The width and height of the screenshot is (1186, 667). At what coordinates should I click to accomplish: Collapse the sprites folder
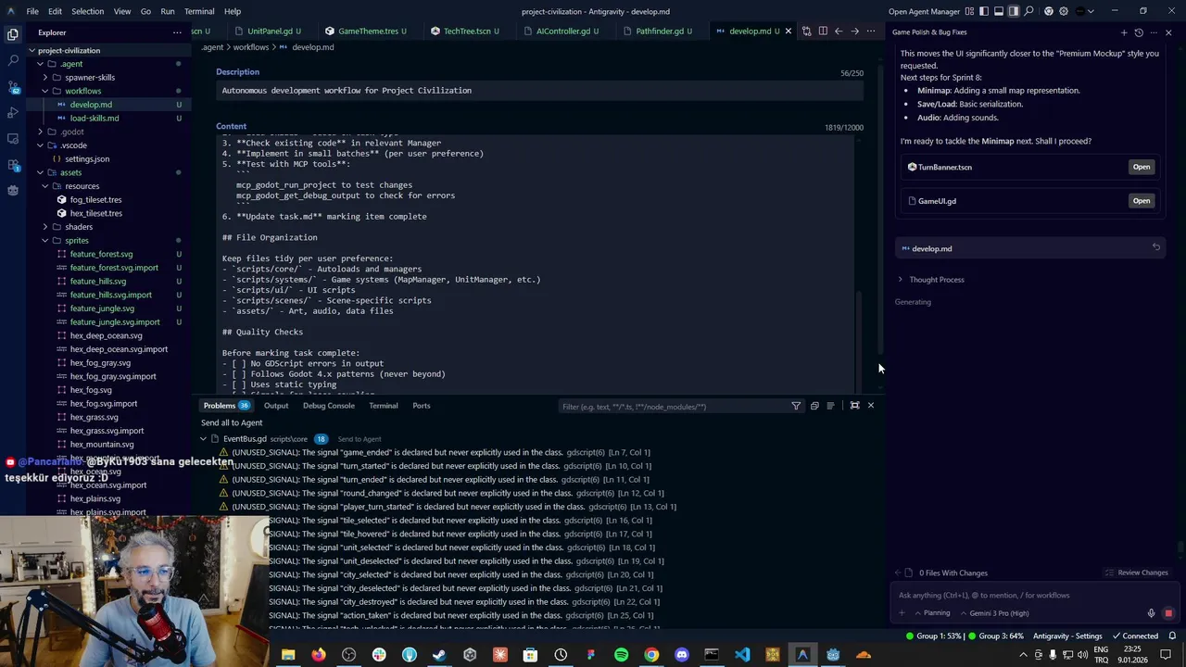(x=45, y=241)
